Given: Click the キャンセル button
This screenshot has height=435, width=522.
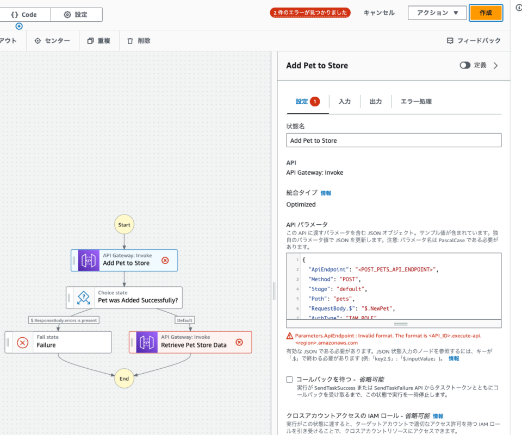Looking at the screenshot, I should (379, 12).
